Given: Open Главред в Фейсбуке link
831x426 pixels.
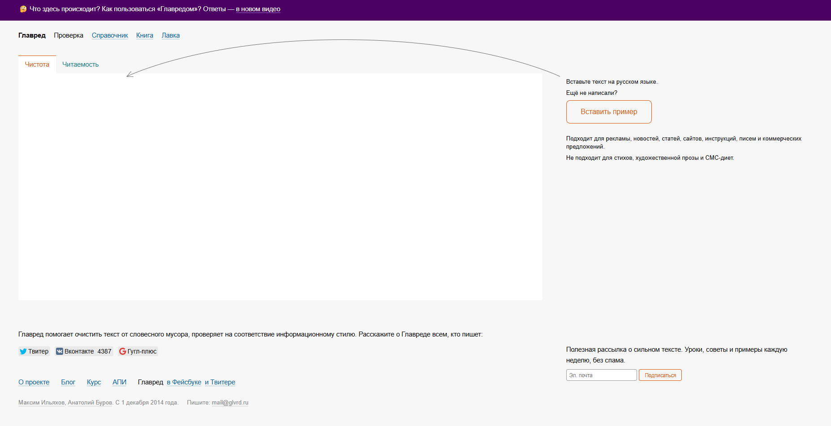Looking at the screenshot, I should (184, 382).
